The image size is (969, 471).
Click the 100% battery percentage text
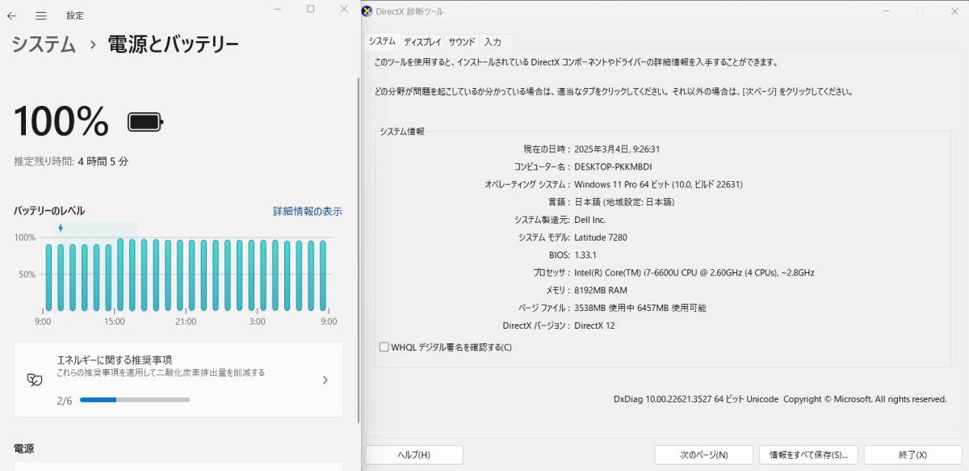coord(61,122)
